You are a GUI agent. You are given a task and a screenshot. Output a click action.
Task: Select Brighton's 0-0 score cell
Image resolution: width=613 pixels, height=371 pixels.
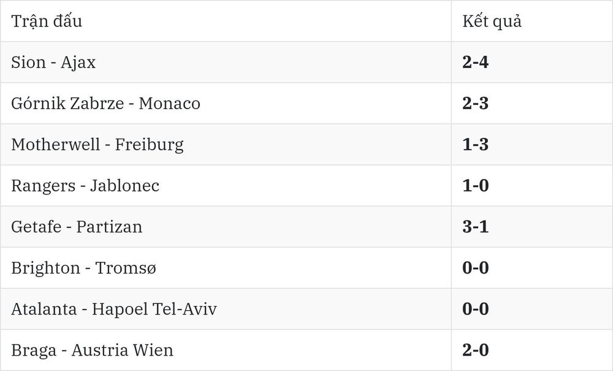pos(531,268)
